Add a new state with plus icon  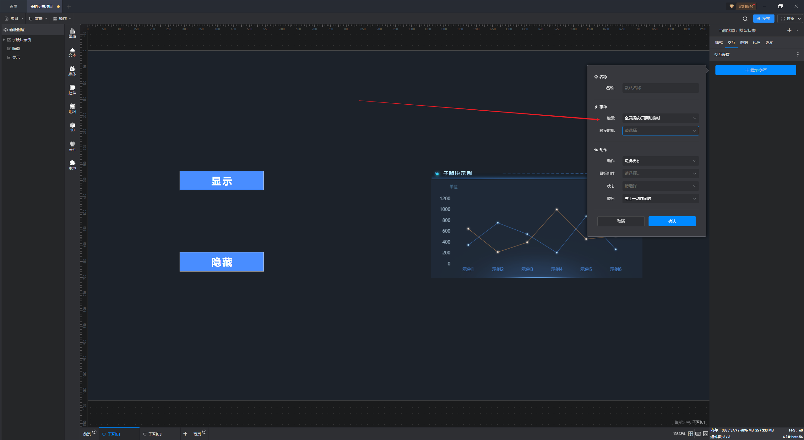(789, 30)
